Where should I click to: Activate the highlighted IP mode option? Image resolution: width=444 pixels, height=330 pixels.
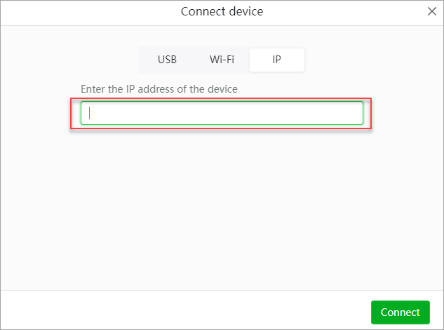(x=277, y=60)
